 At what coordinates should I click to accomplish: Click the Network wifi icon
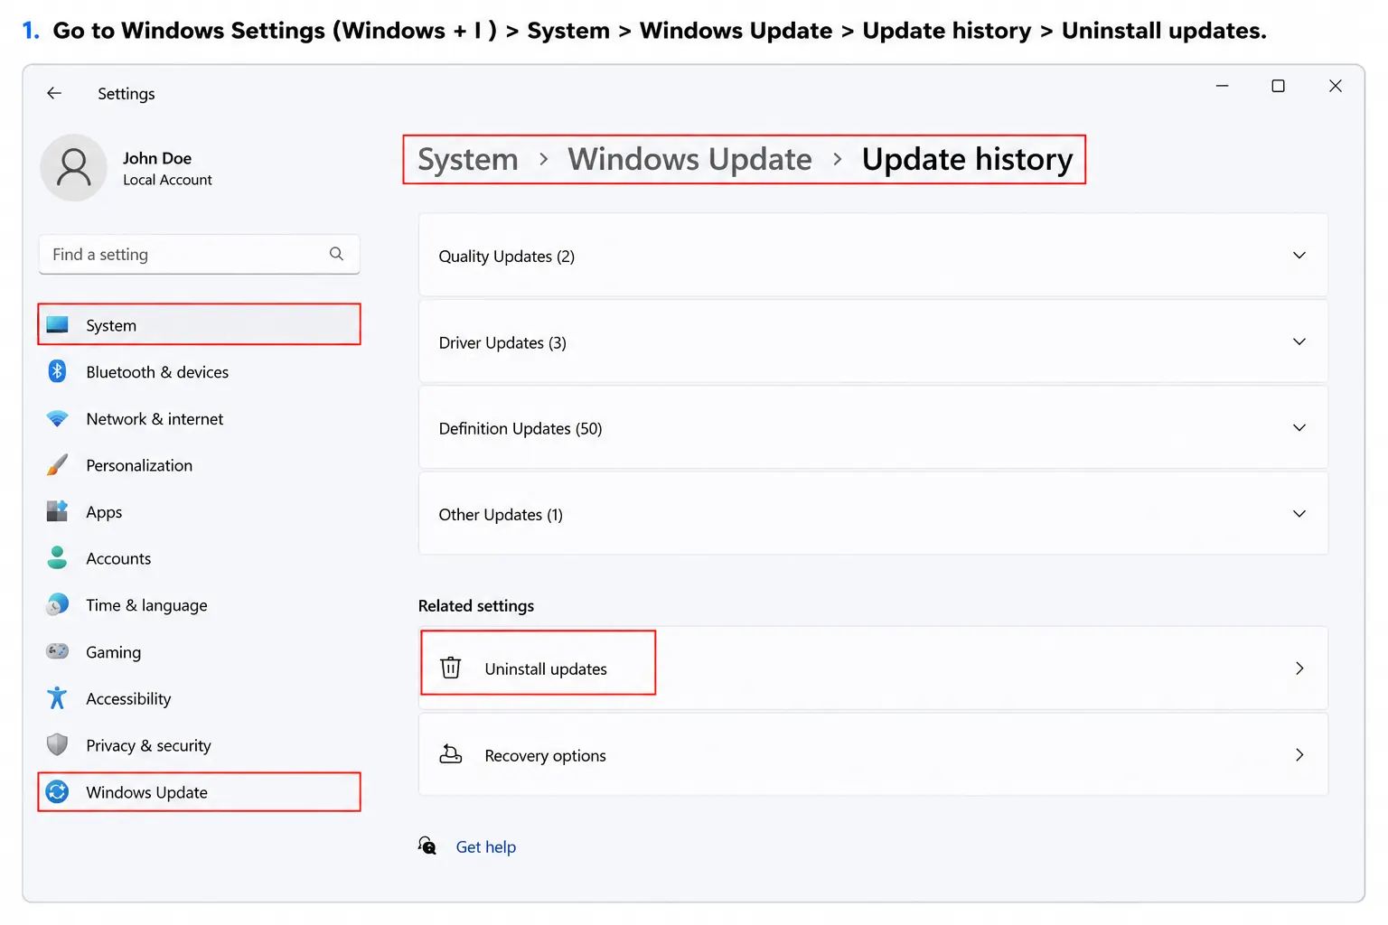pos(57,418)
